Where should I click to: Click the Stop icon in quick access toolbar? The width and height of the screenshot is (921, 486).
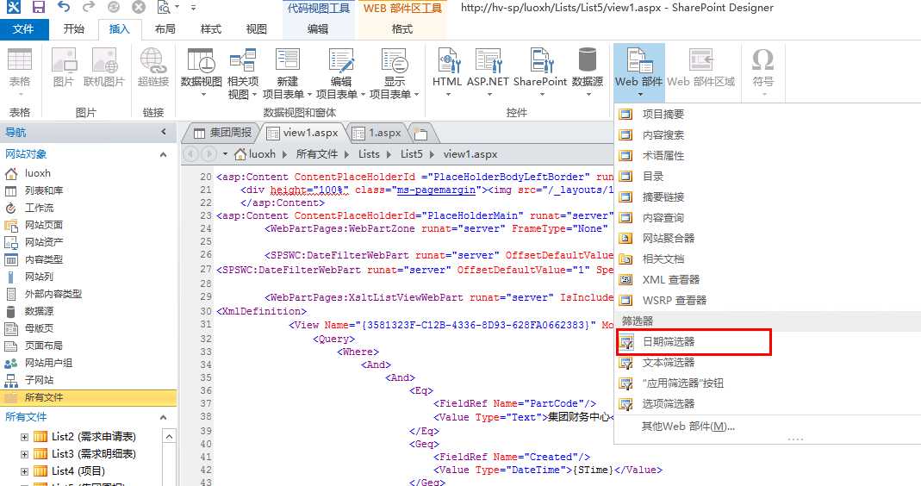[x=139, y=8]
